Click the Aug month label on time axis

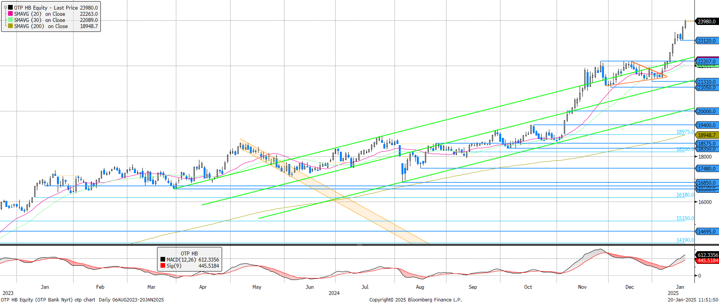(x=420, y=287)
